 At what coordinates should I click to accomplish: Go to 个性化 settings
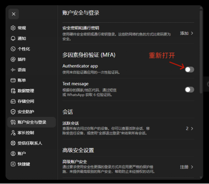[x=32, y=49]
